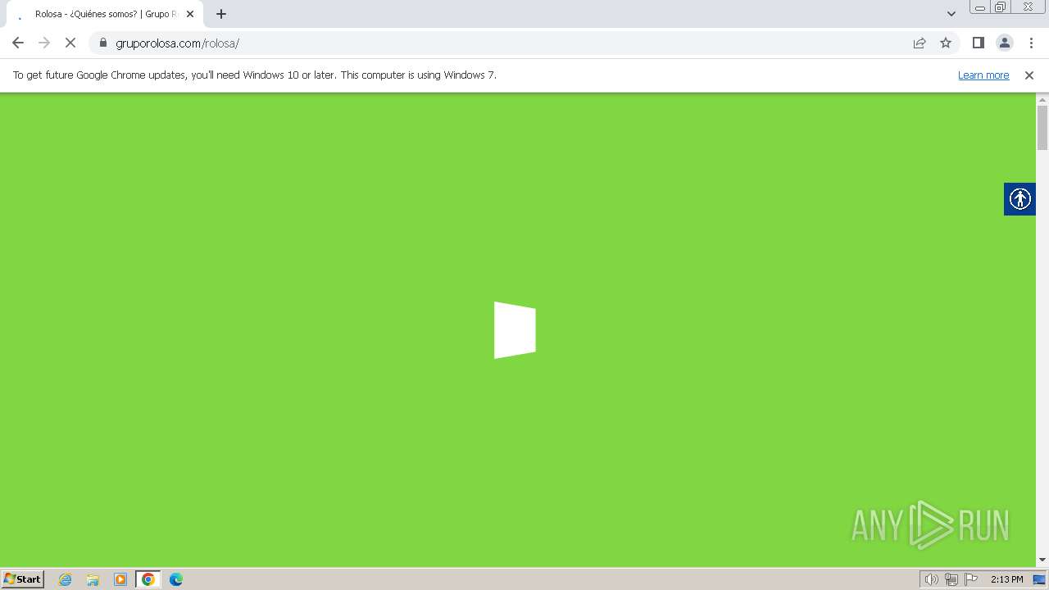Toggle the Chrome side panel

(978, 43)
